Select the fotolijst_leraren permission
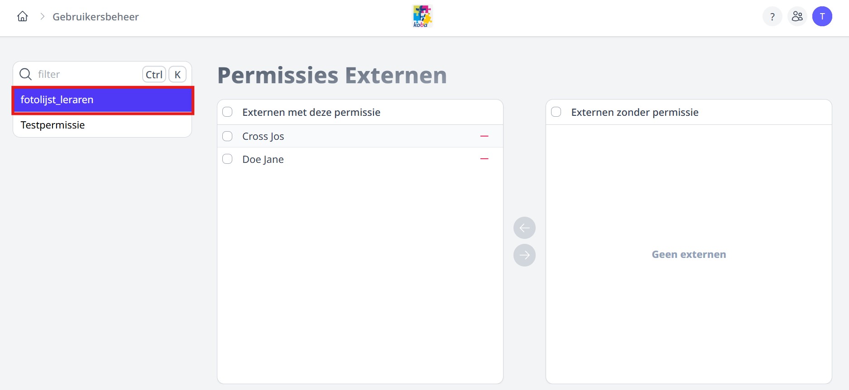849x390 pixels. click(x=57, y=100)
